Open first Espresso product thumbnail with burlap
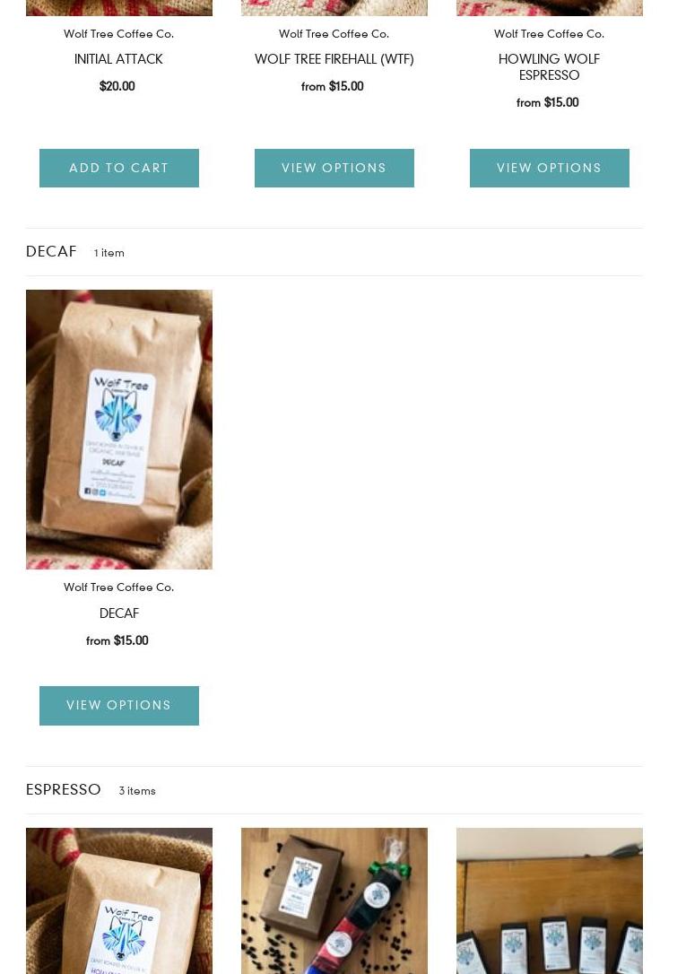The height and width of the screenshot is (974, 686). click(119, 900)
